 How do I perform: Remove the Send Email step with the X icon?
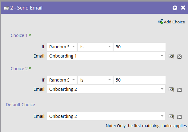(183, 8)
